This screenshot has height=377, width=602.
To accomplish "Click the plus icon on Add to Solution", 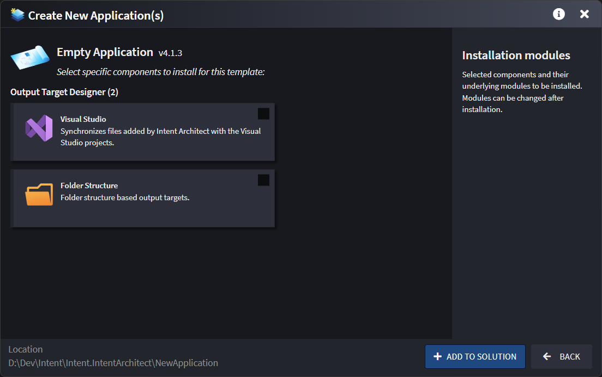I will (x=437, y=357).
